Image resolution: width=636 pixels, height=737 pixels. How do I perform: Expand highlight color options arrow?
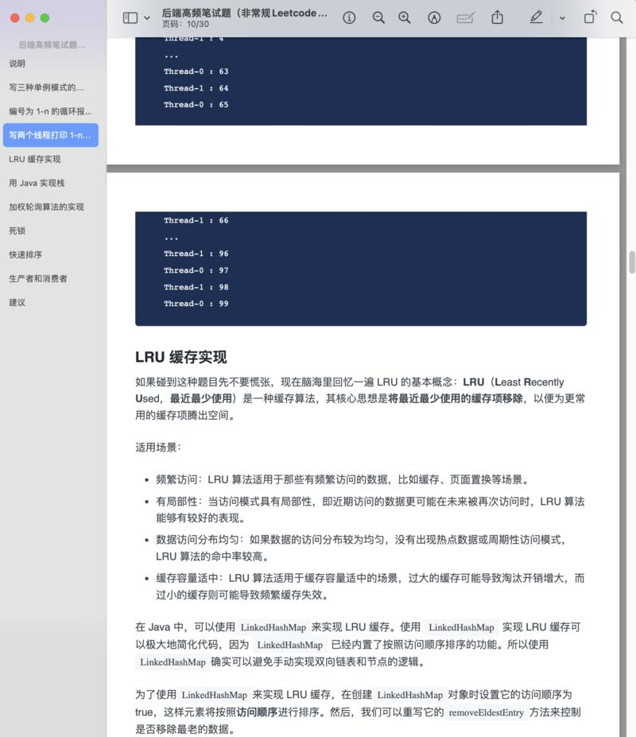click(x=562, y=18)
